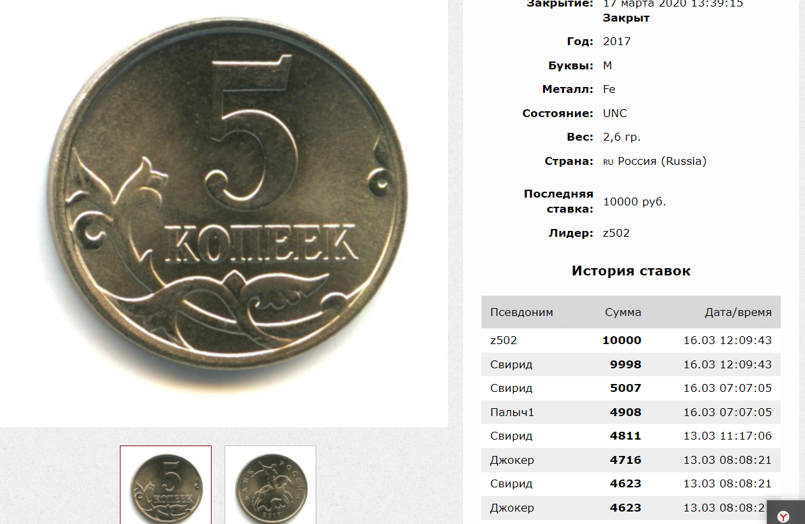The image size is (805, 524).
Task: Click Свирид on the 5007 bid row
Action: coord(512,388)
